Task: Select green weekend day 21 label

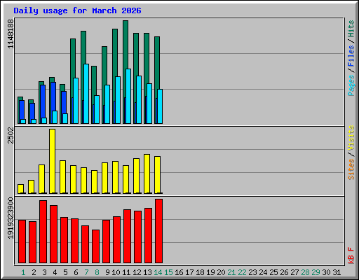Action: pos(231,272)
